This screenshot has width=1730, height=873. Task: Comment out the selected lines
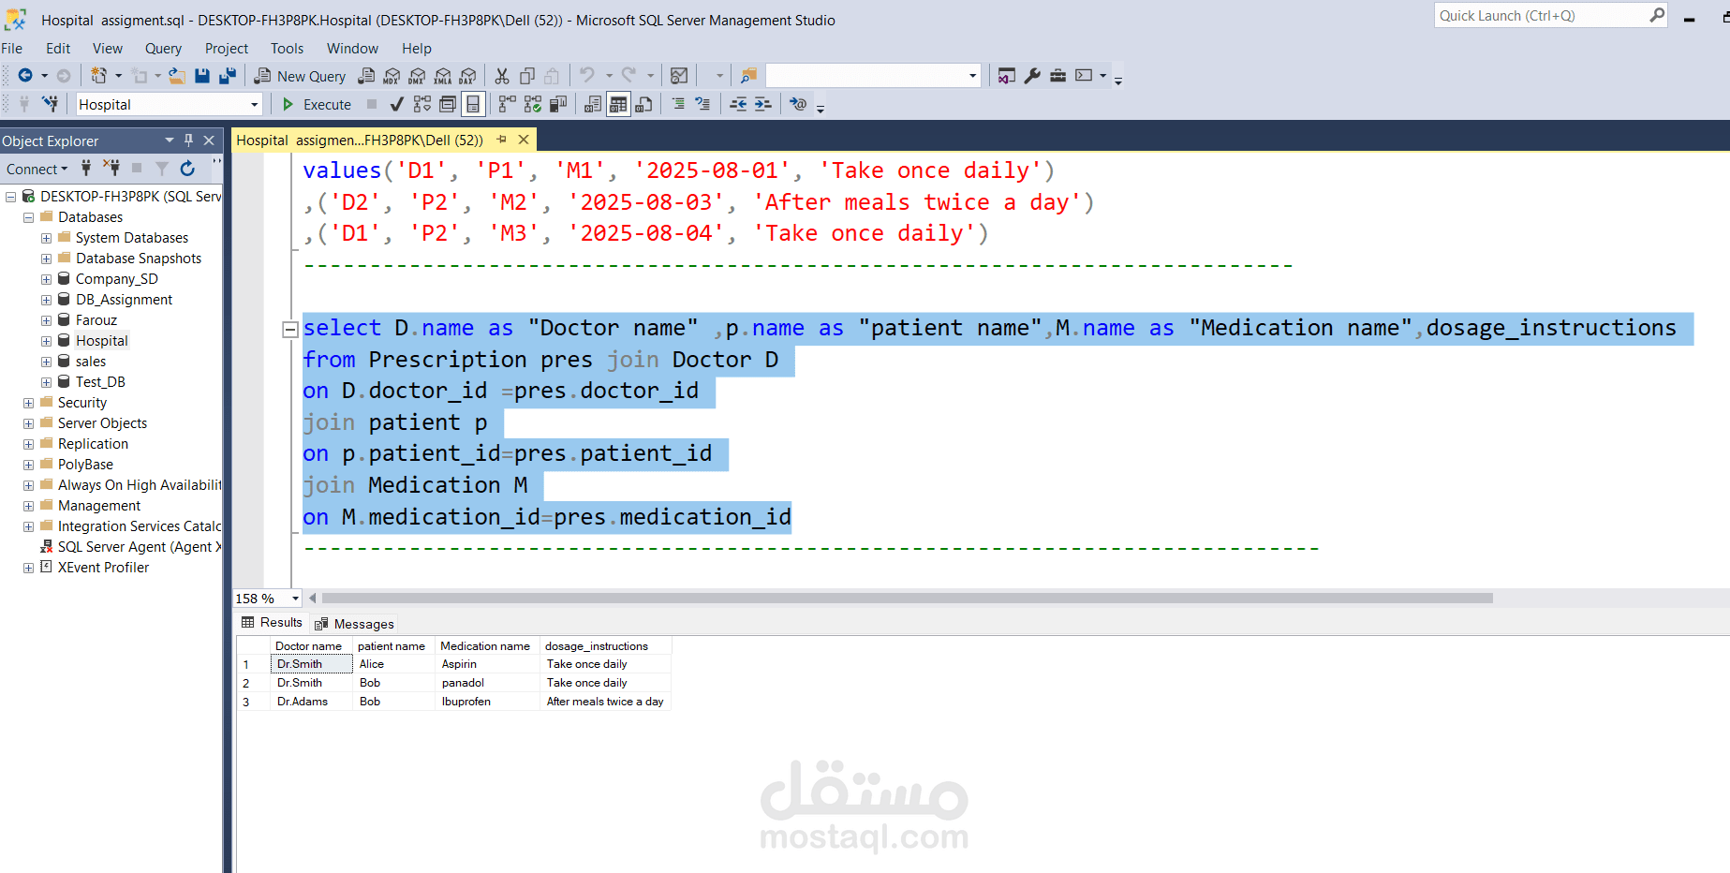click(678, 104)
